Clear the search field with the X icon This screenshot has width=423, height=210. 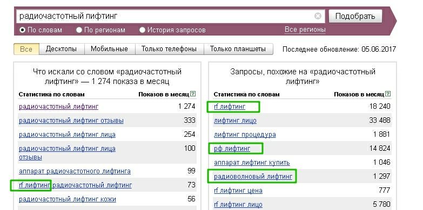tap(318, 16)
